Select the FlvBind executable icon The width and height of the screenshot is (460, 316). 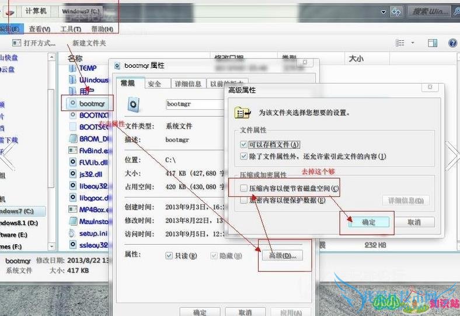[73, 151]
